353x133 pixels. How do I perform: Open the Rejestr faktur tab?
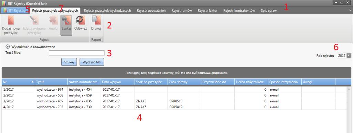pos(208,11)
